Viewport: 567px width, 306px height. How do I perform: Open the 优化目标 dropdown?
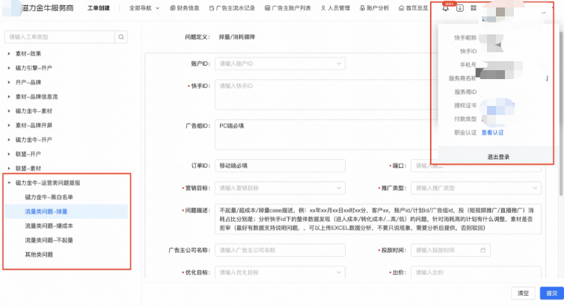(x=280, y=272)
